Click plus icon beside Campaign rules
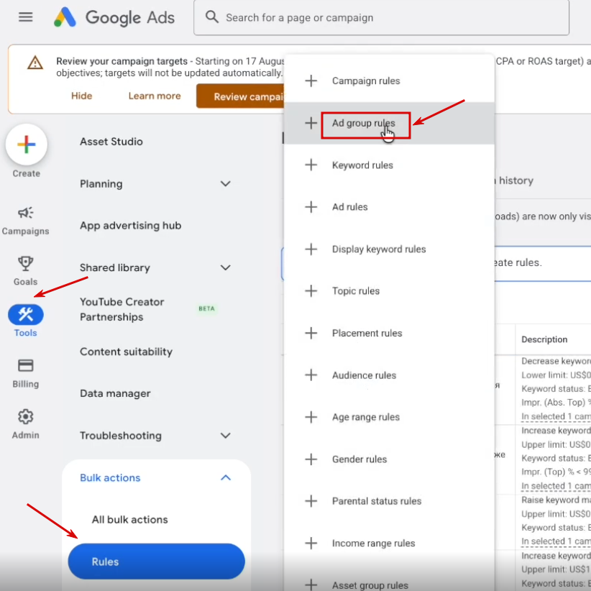The width and height of the screenshot is (591, 591). click(311, 81)
